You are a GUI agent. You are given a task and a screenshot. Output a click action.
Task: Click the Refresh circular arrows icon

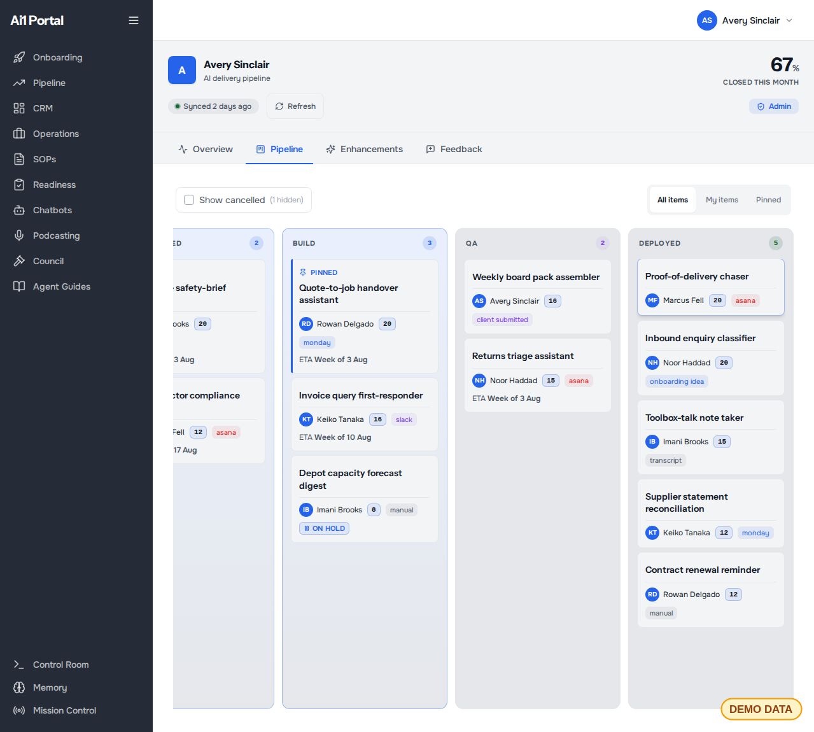(x=279, y=106)
